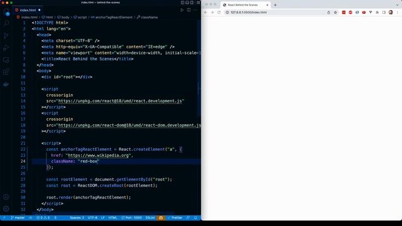Open the Extensions view in the activity bar
Image resolution: width=402 pixels, height=226 pixels.
click(x=6, y=72)
